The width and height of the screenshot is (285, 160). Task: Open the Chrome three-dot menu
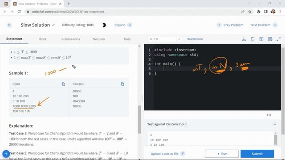[280, 12]
